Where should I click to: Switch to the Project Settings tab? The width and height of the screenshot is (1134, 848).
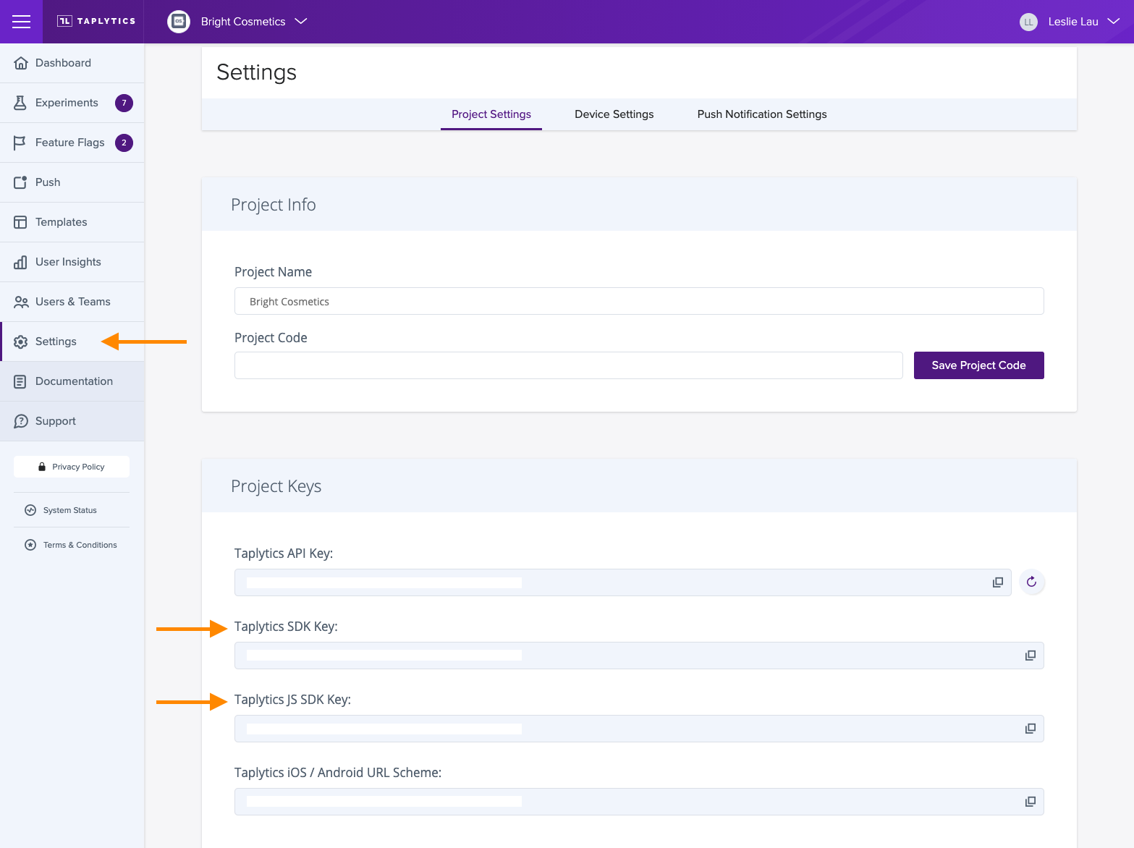point(491,114)
